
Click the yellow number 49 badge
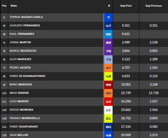(x=108, y=76)
